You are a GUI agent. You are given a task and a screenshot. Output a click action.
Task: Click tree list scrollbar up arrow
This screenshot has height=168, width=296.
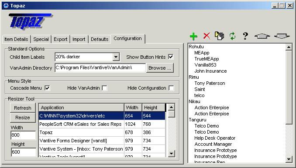coord(289,47)
